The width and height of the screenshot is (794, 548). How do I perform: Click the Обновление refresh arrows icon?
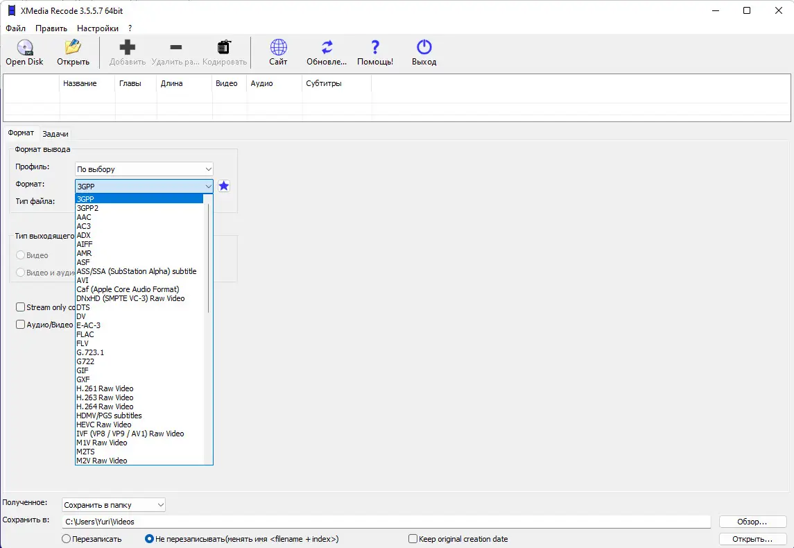click(x=327, y=48)
